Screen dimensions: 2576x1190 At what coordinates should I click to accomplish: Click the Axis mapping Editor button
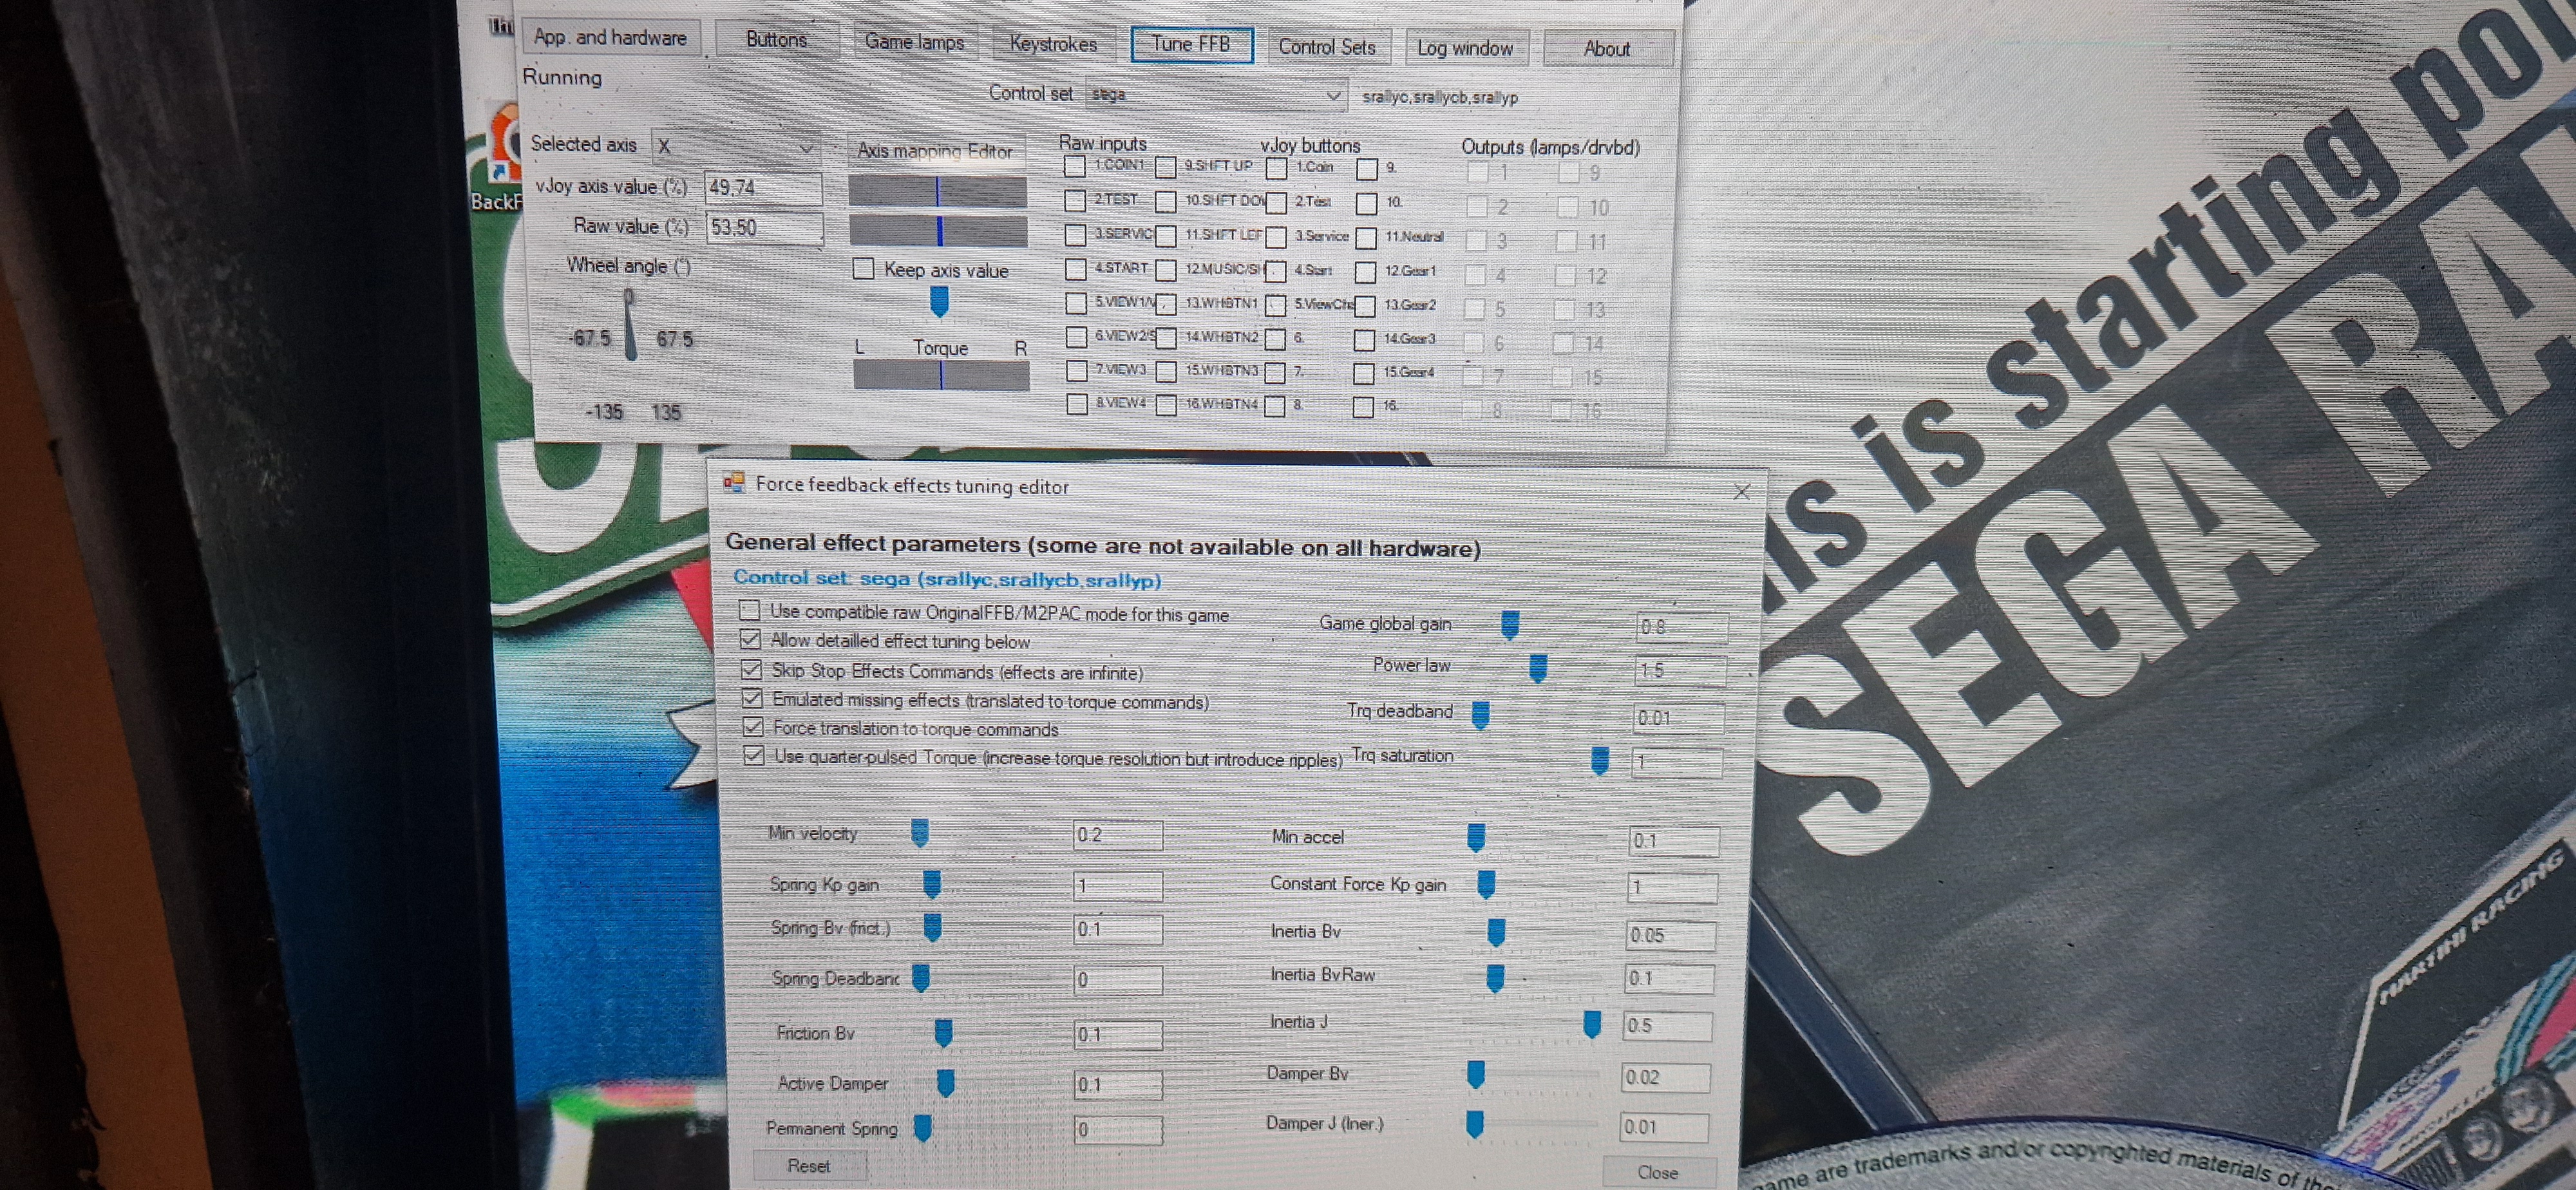935,151
